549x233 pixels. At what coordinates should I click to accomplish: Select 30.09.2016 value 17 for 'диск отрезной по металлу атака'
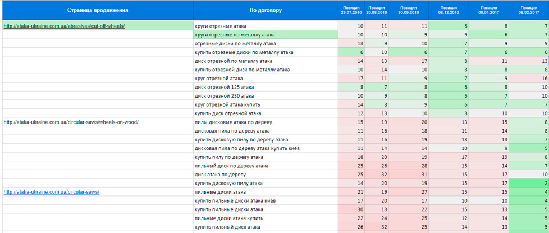tap(408, 61)
